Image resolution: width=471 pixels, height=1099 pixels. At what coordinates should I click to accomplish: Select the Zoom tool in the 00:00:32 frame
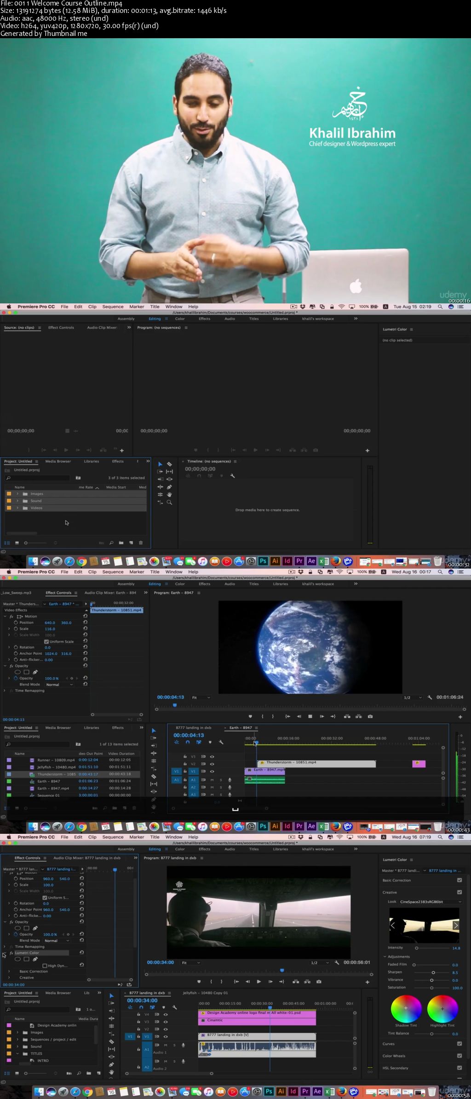pyautogui.click(x=169, y=502)
